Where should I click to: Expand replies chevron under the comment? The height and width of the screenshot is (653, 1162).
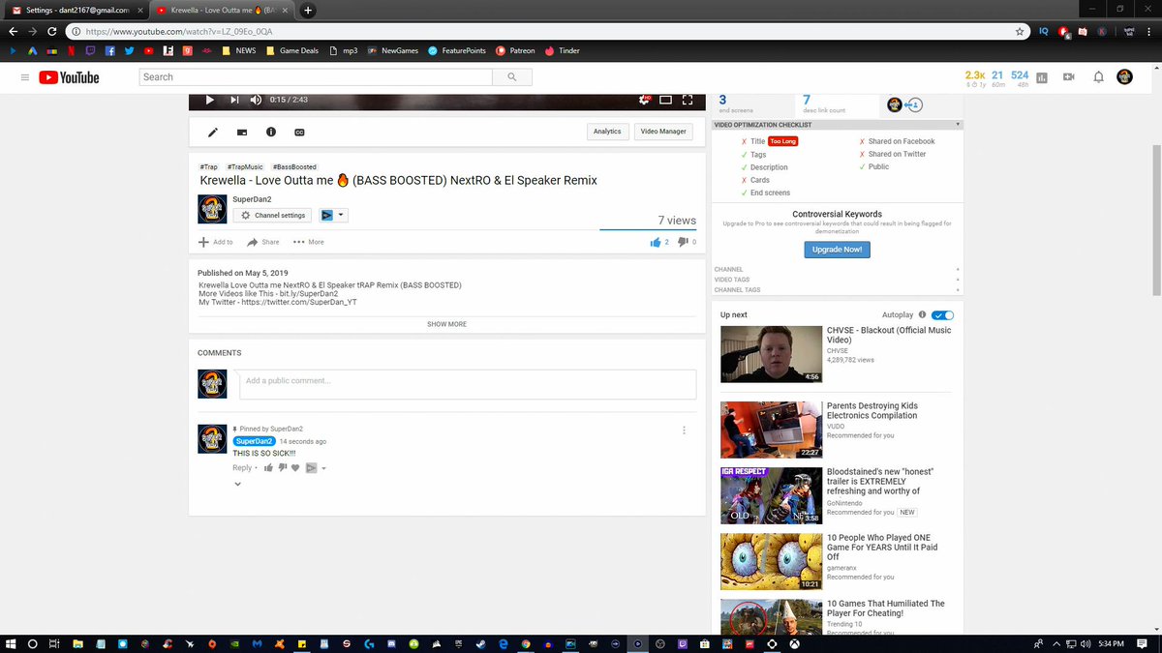coord(237,485)
